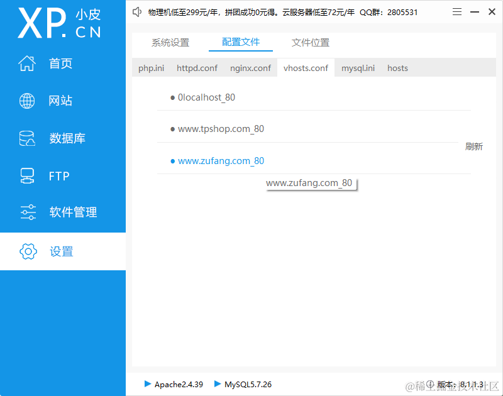Switch to the 系统设置 tab
The height and width of the screenshot is (396, 503).
tap(171, 43)
